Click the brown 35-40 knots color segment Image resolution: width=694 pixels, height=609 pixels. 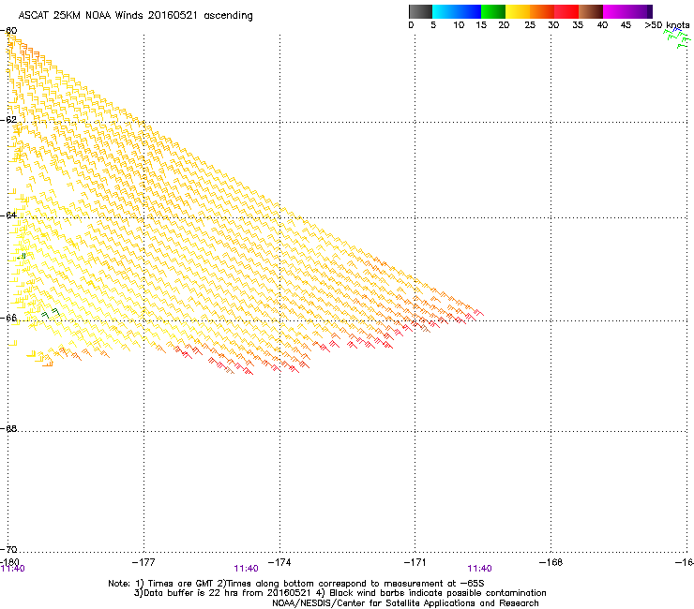(x=591, y=11)
